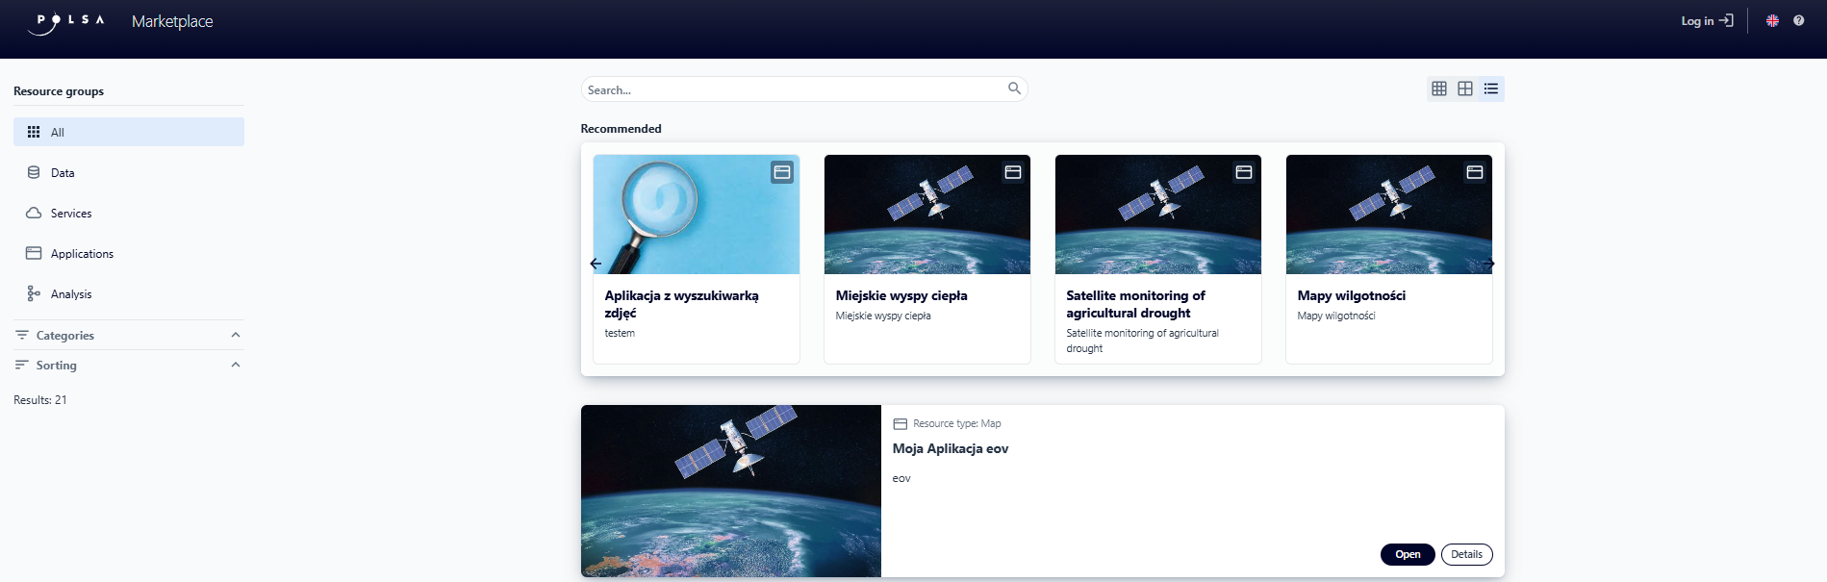The width and height of the screenshot is (1827, 582).
Task: Open the help question mark icon
Action: pos(1798,21)
